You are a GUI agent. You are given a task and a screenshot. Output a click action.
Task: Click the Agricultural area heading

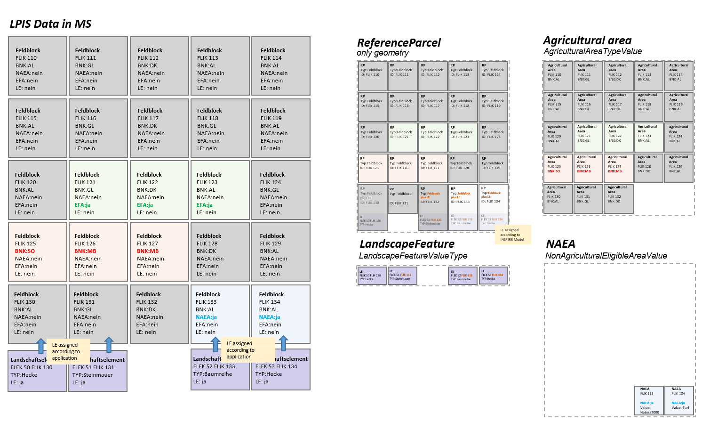point(587,41)
